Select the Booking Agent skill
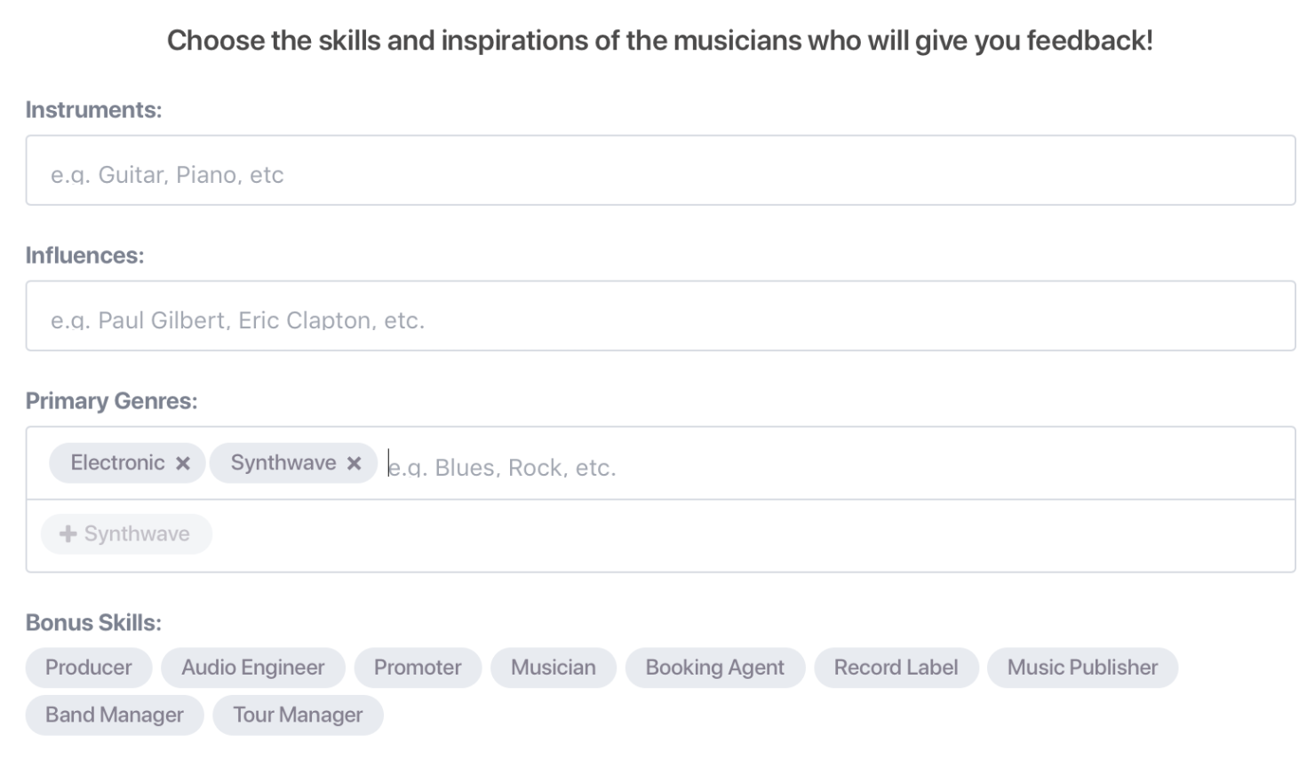This screenshot has width=1315, height=766. [714, 667]
